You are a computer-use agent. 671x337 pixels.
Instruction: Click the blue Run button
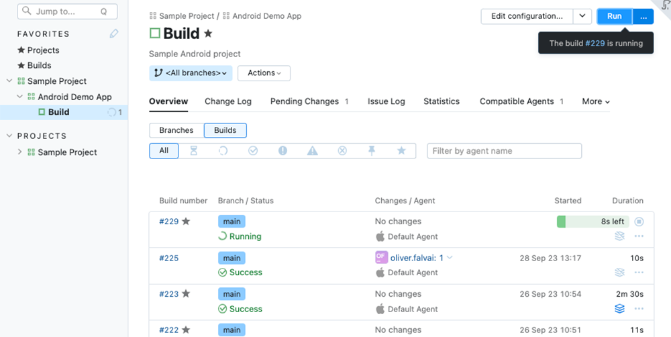tap(614, 16)
